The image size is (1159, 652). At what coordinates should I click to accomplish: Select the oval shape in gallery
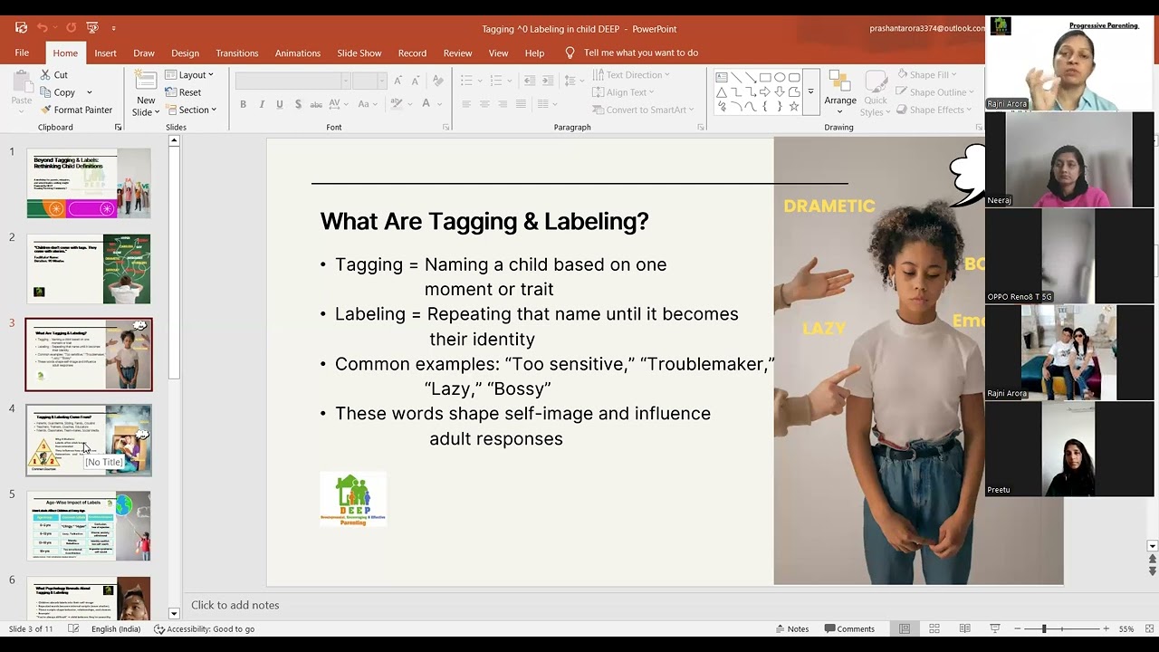click(x=780, y=78)
